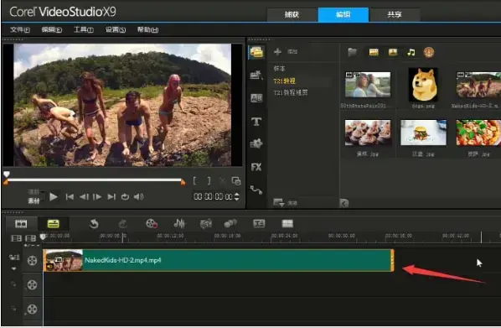The image size is (501, 328).
Task: Open Motion Tracking tool
Action: [230, 224]
